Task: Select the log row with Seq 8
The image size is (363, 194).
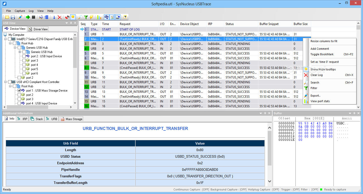Action: tap(195, 68)
